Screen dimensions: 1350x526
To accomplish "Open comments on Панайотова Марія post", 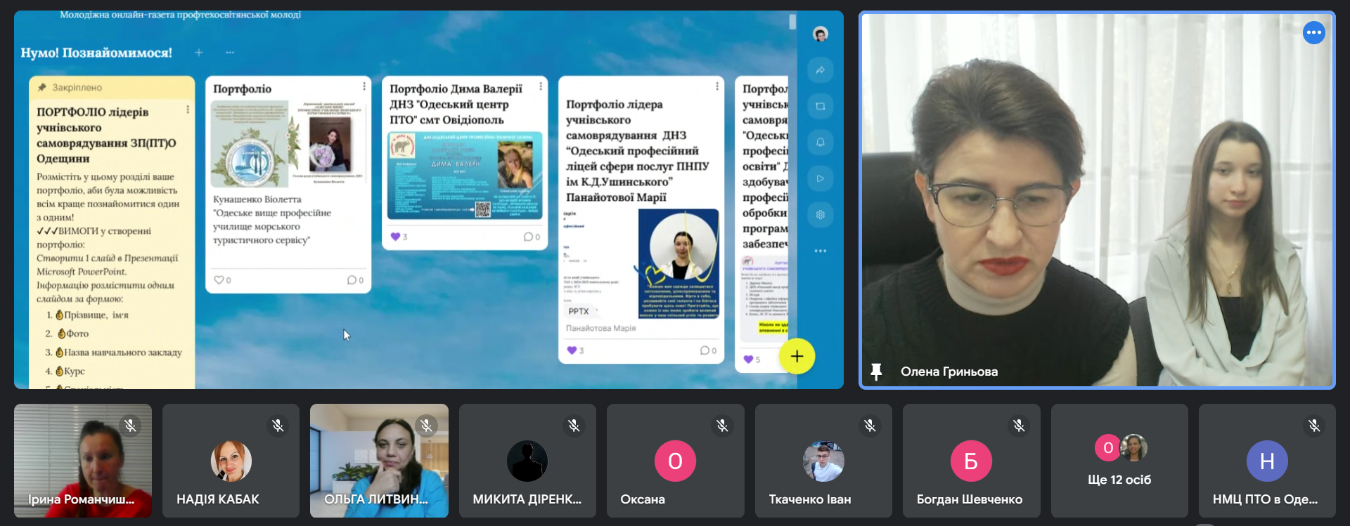I will pos(707,350).
